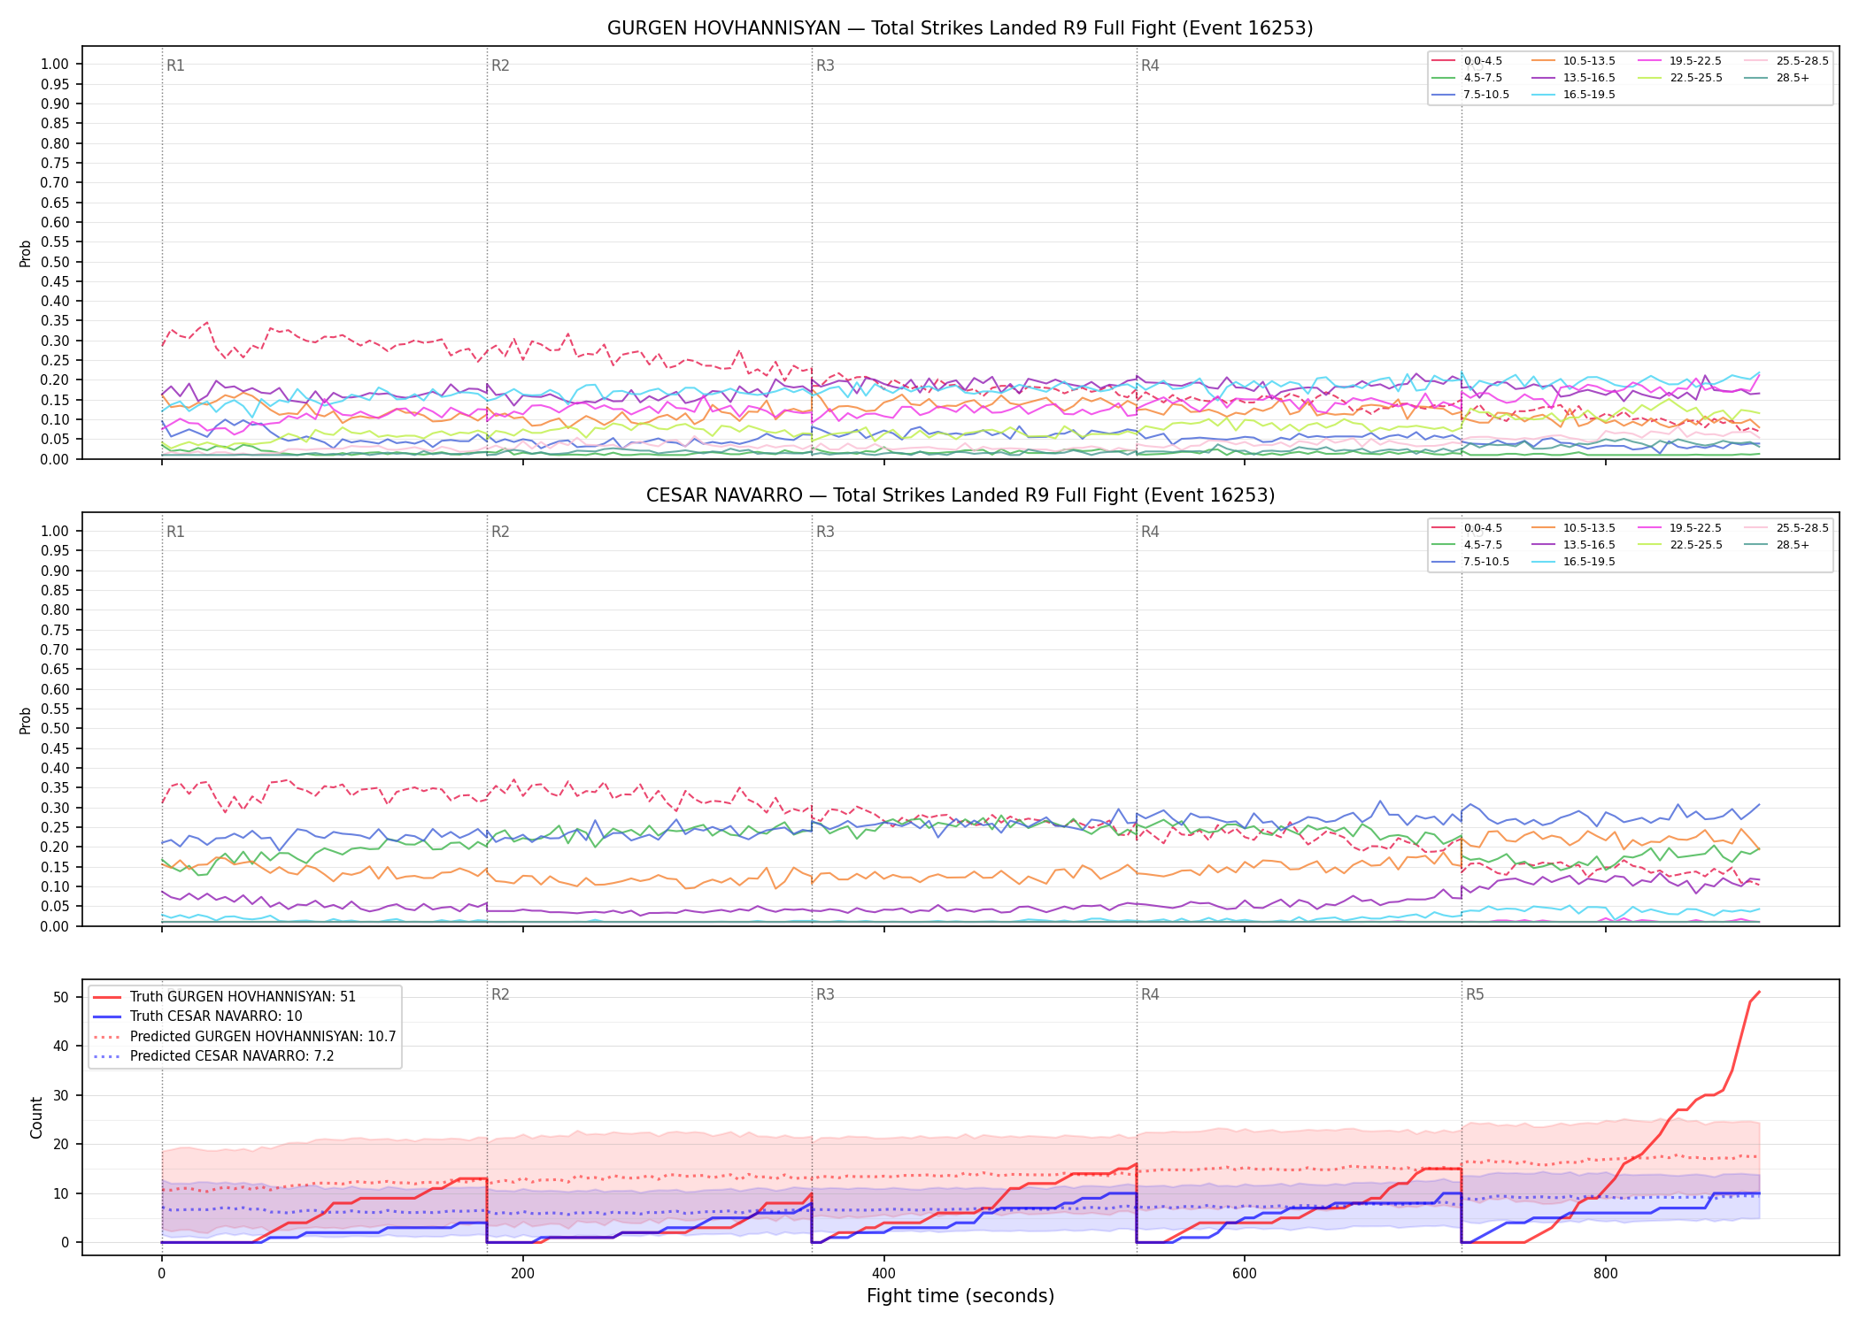The width and height of the screenshot is (1859, 1327).
Task: Click the 16.5-19.5 legend line sample in Navarro chart
Action: 1544,562
